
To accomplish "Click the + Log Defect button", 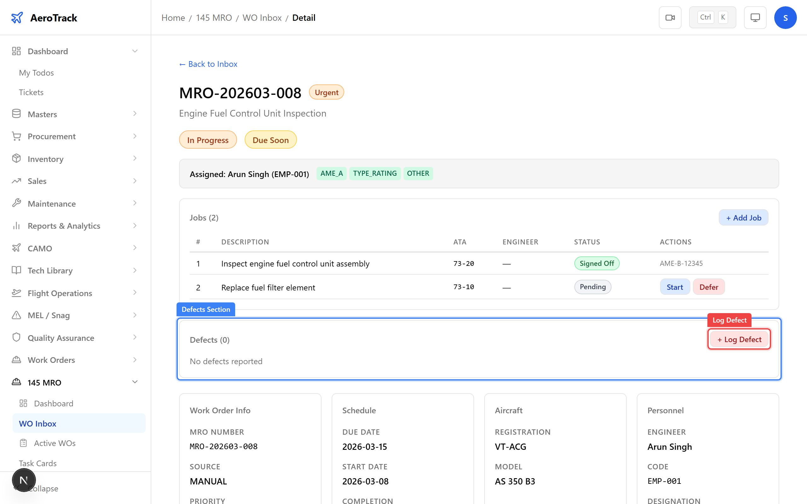I will 739,339.
